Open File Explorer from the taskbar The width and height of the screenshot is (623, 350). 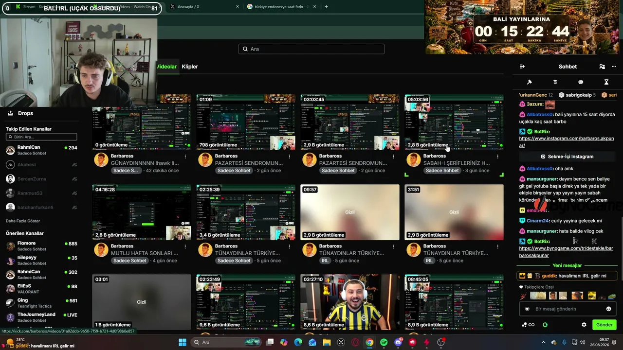327,342
